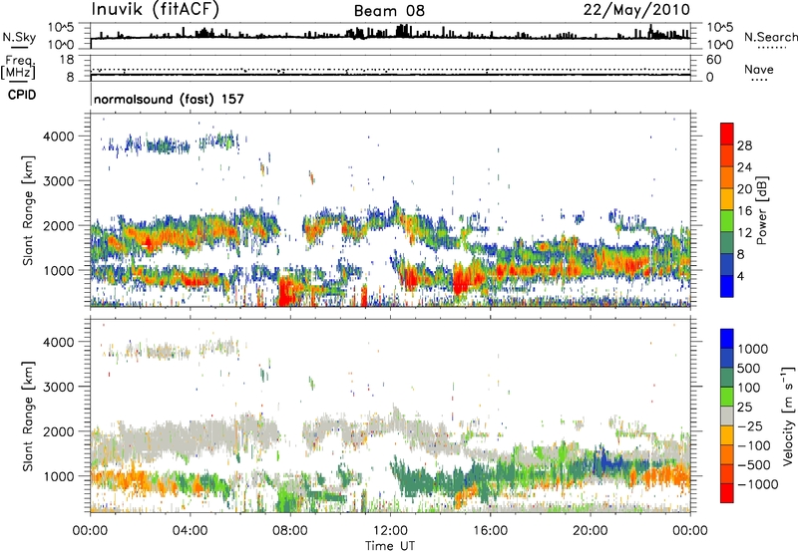Image resolution: width=798 pixels, height=552 pixels.
Task: Click the velocity scale value '-1000'
Action: pos(757,484)
